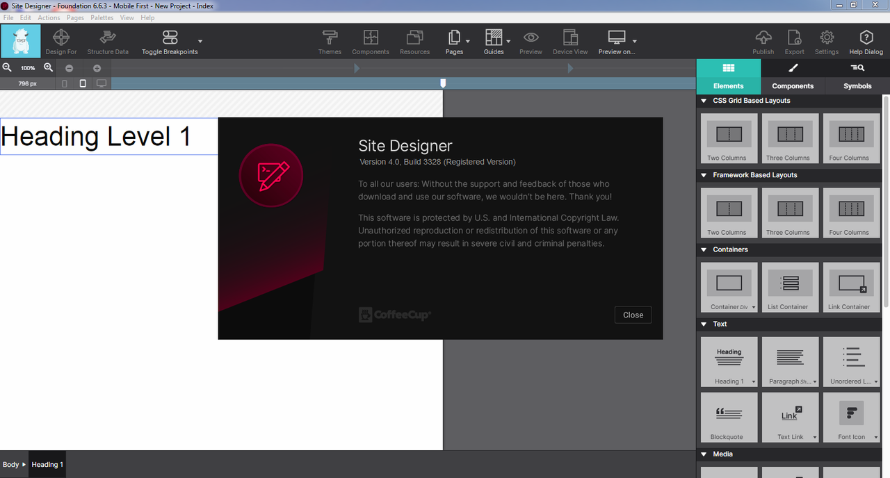Add a Link Container element
The height and width of the screenshot is (478, 890).
(x=851, y=287)
